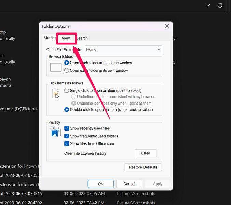Disable Show files from Office.com

[x=67, y=143]
